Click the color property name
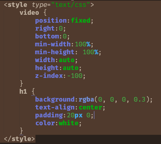The width and height of the screenshot is (161, 144). (45, 123)
